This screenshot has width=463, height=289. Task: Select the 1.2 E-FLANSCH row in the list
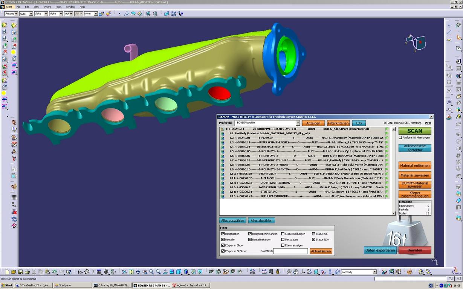point(304,138)
